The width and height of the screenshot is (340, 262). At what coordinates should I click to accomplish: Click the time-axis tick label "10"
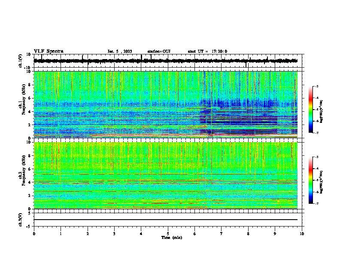302,234
